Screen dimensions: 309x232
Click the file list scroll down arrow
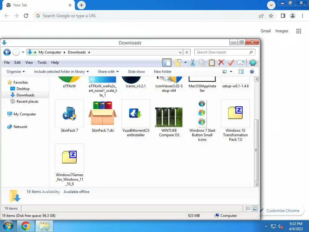[x=256, y=184]
